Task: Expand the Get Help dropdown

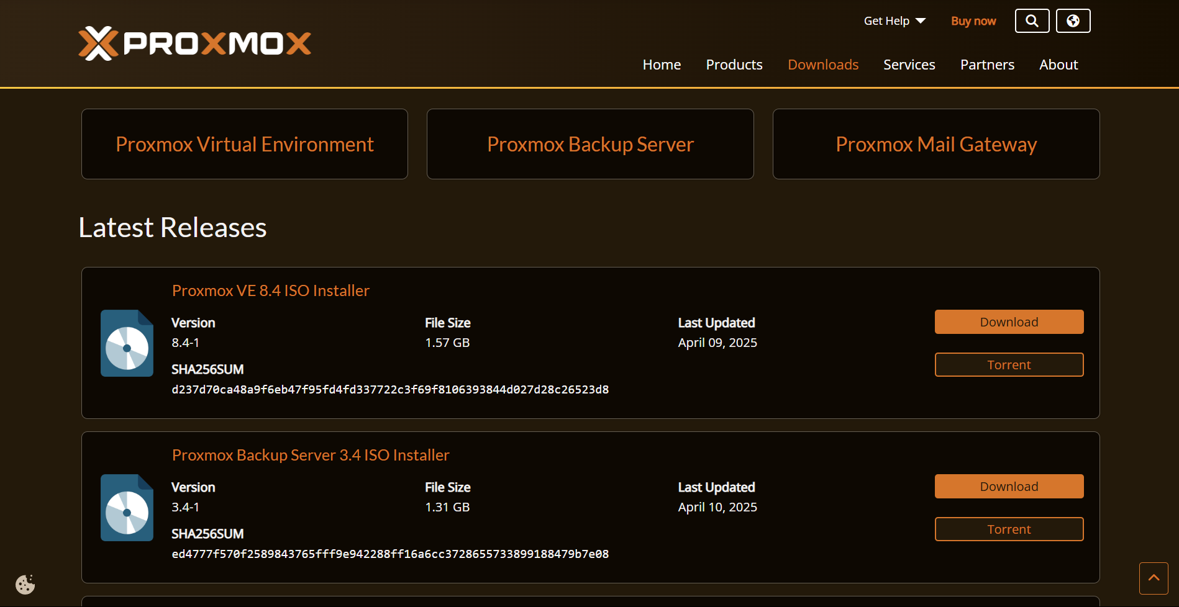Action: 894,21
